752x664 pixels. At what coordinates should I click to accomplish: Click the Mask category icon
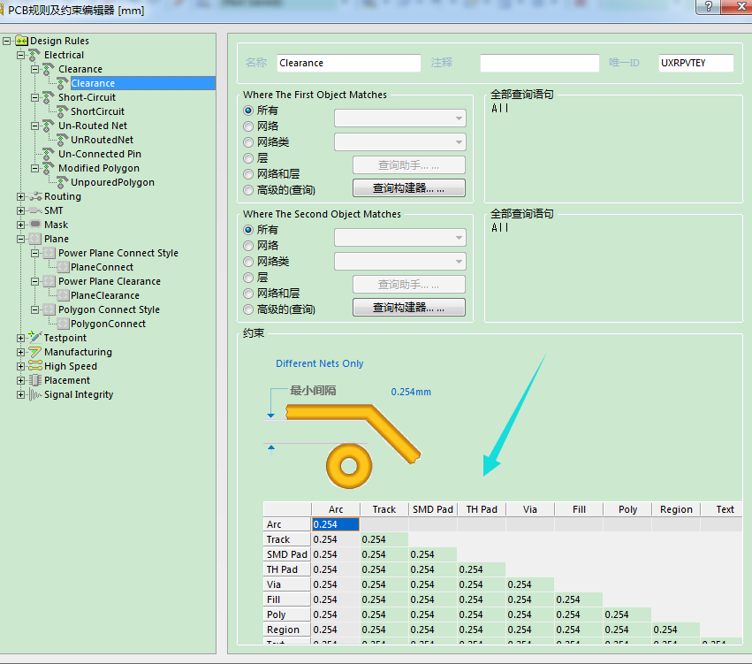[35, 225]
